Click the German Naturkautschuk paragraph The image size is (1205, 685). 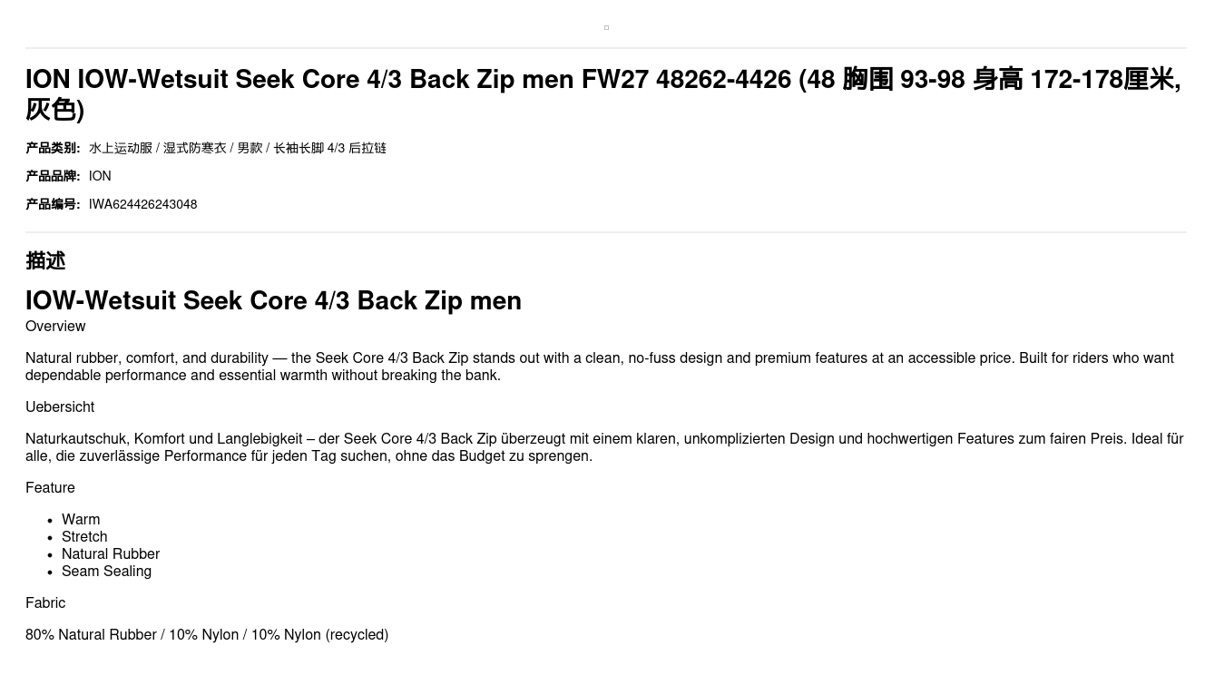pyautogui.click(x=604, y=447)
